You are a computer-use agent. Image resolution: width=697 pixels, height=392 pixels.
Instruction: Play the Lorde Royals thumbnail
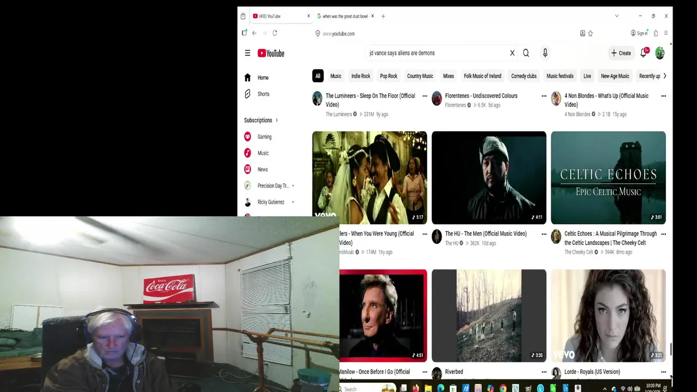(608, 316)
